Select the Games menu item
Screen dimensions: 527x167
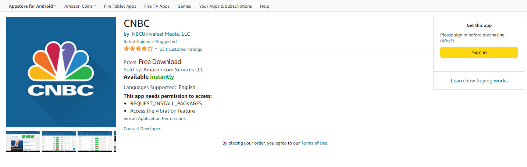click(184, 6)
